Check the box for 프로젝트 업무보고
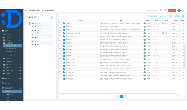The image size is (187, 110). coord(60,36)
